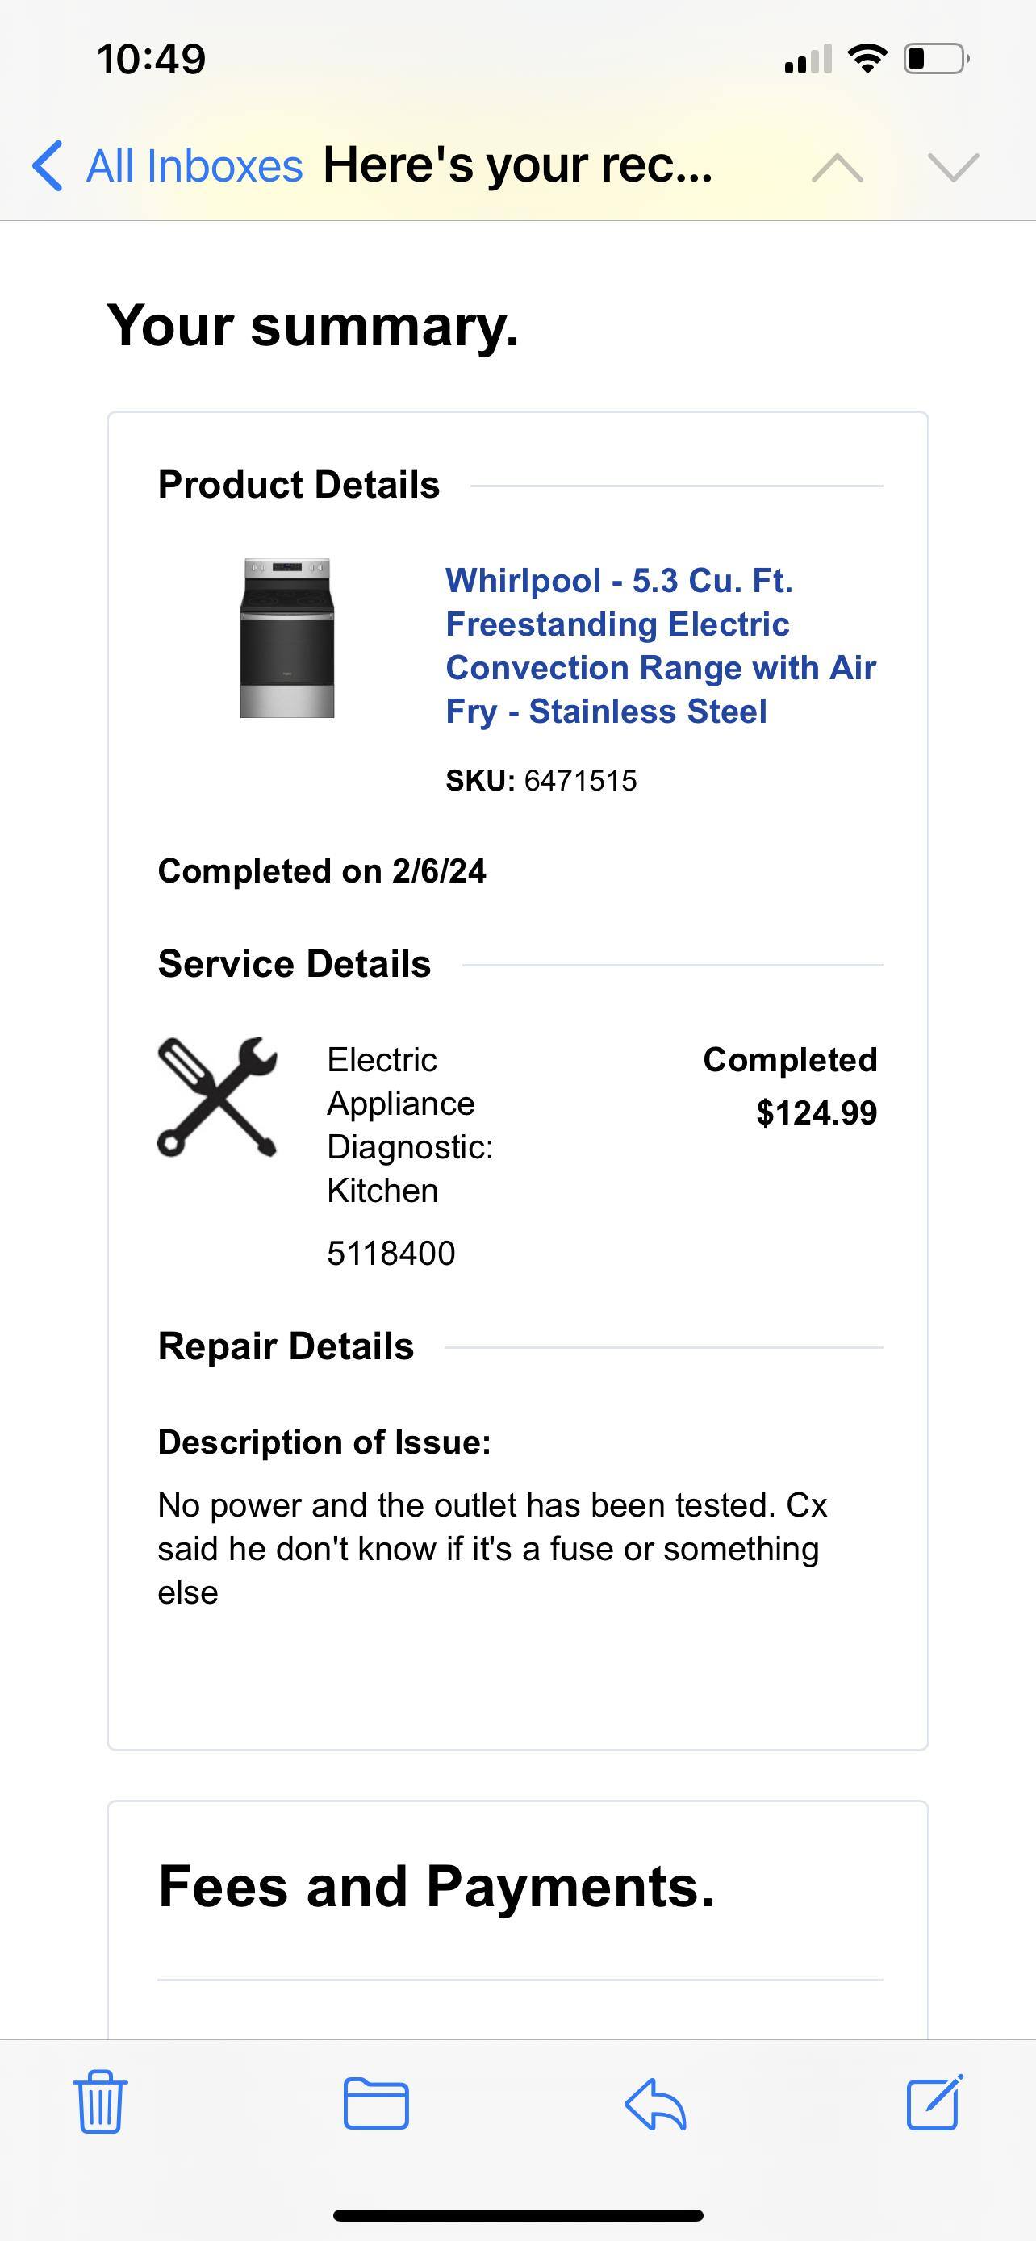Tap the home indicator bar at screen bottom
Image resolution: width=1036 pixels, height=2241 pixels.
(517, 2216)
